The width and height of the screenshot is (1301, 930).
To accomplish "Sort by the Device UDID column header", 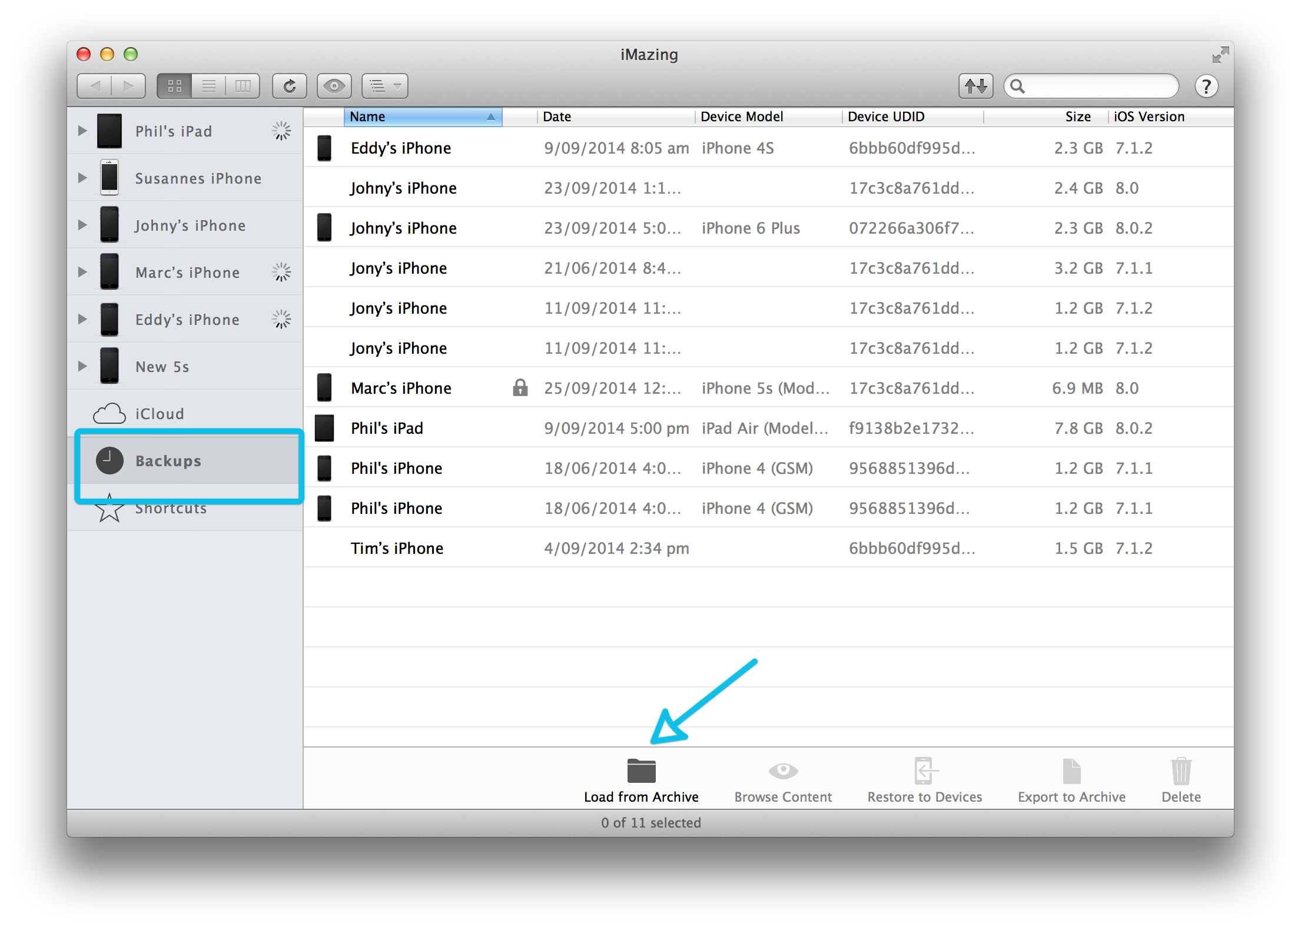I will [913, 117].
